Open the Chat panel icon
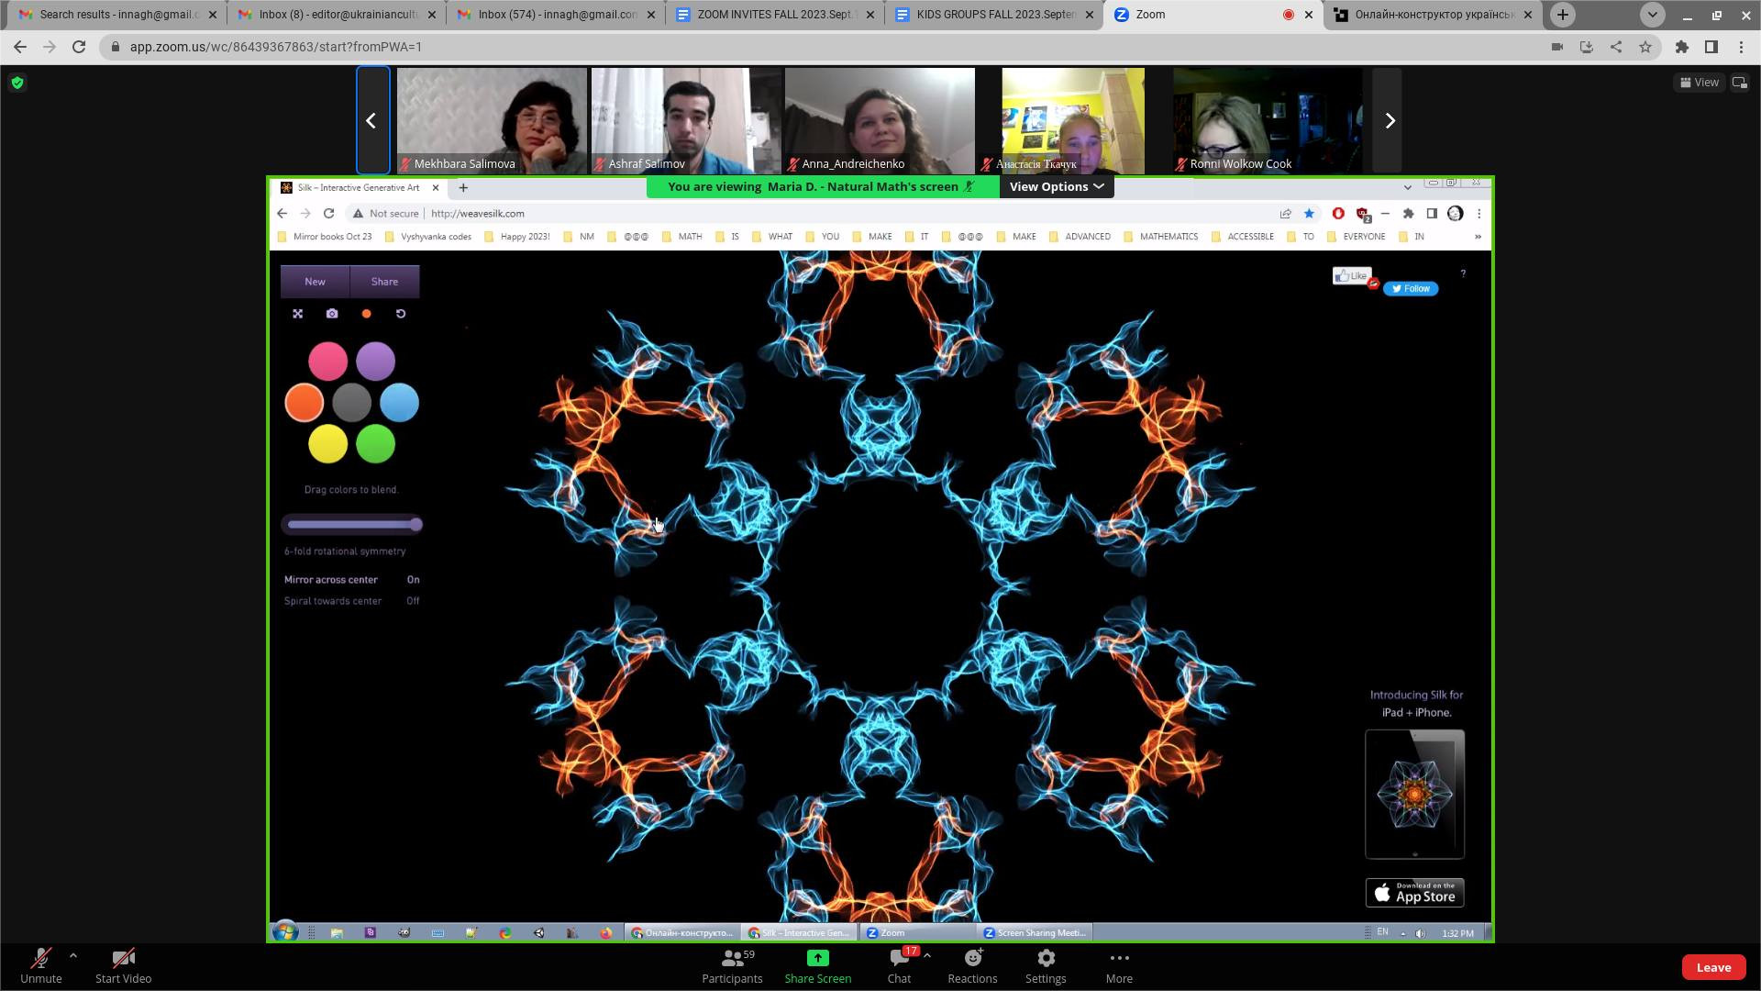 [x=899, y=960]
